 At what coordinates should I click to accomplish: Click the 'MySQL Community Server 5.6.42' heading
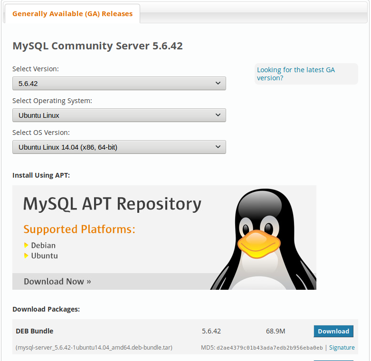97,46
